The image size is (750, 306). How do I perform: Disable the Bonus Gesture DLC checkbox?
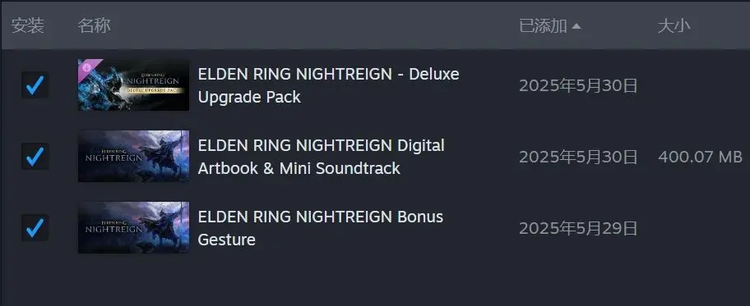click(x=35, y=227)
